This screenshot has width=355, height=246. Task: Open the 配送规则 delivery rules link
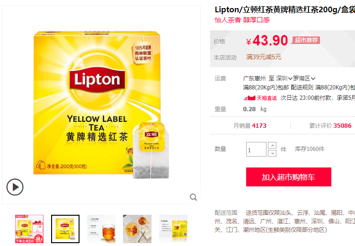pyautogui.click(x=302, y=88)
